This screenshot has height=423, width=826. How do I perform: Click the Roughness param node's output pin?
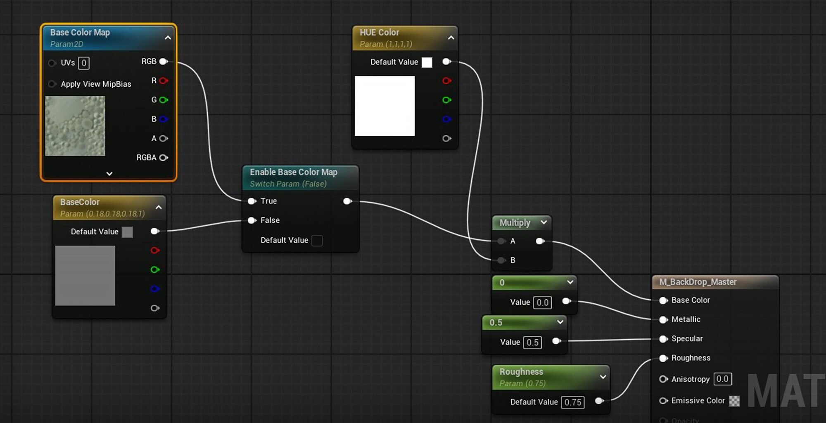click(x=599, y=401)
